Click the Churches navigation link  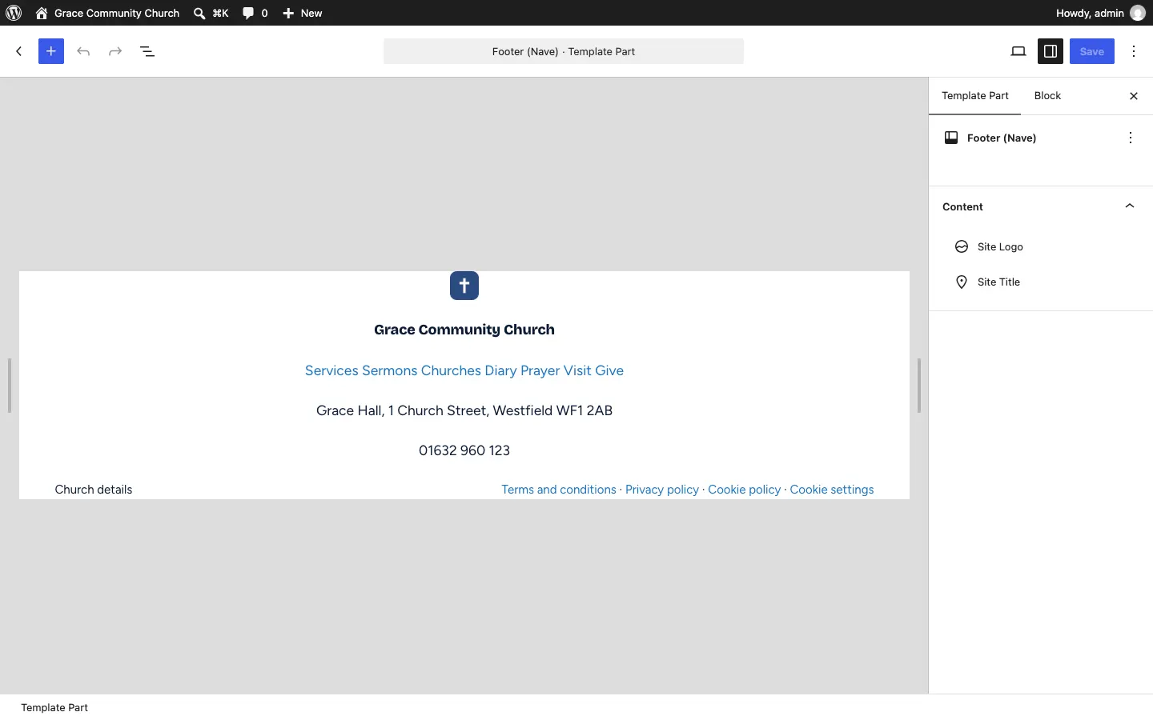click(x=451, y=370)
